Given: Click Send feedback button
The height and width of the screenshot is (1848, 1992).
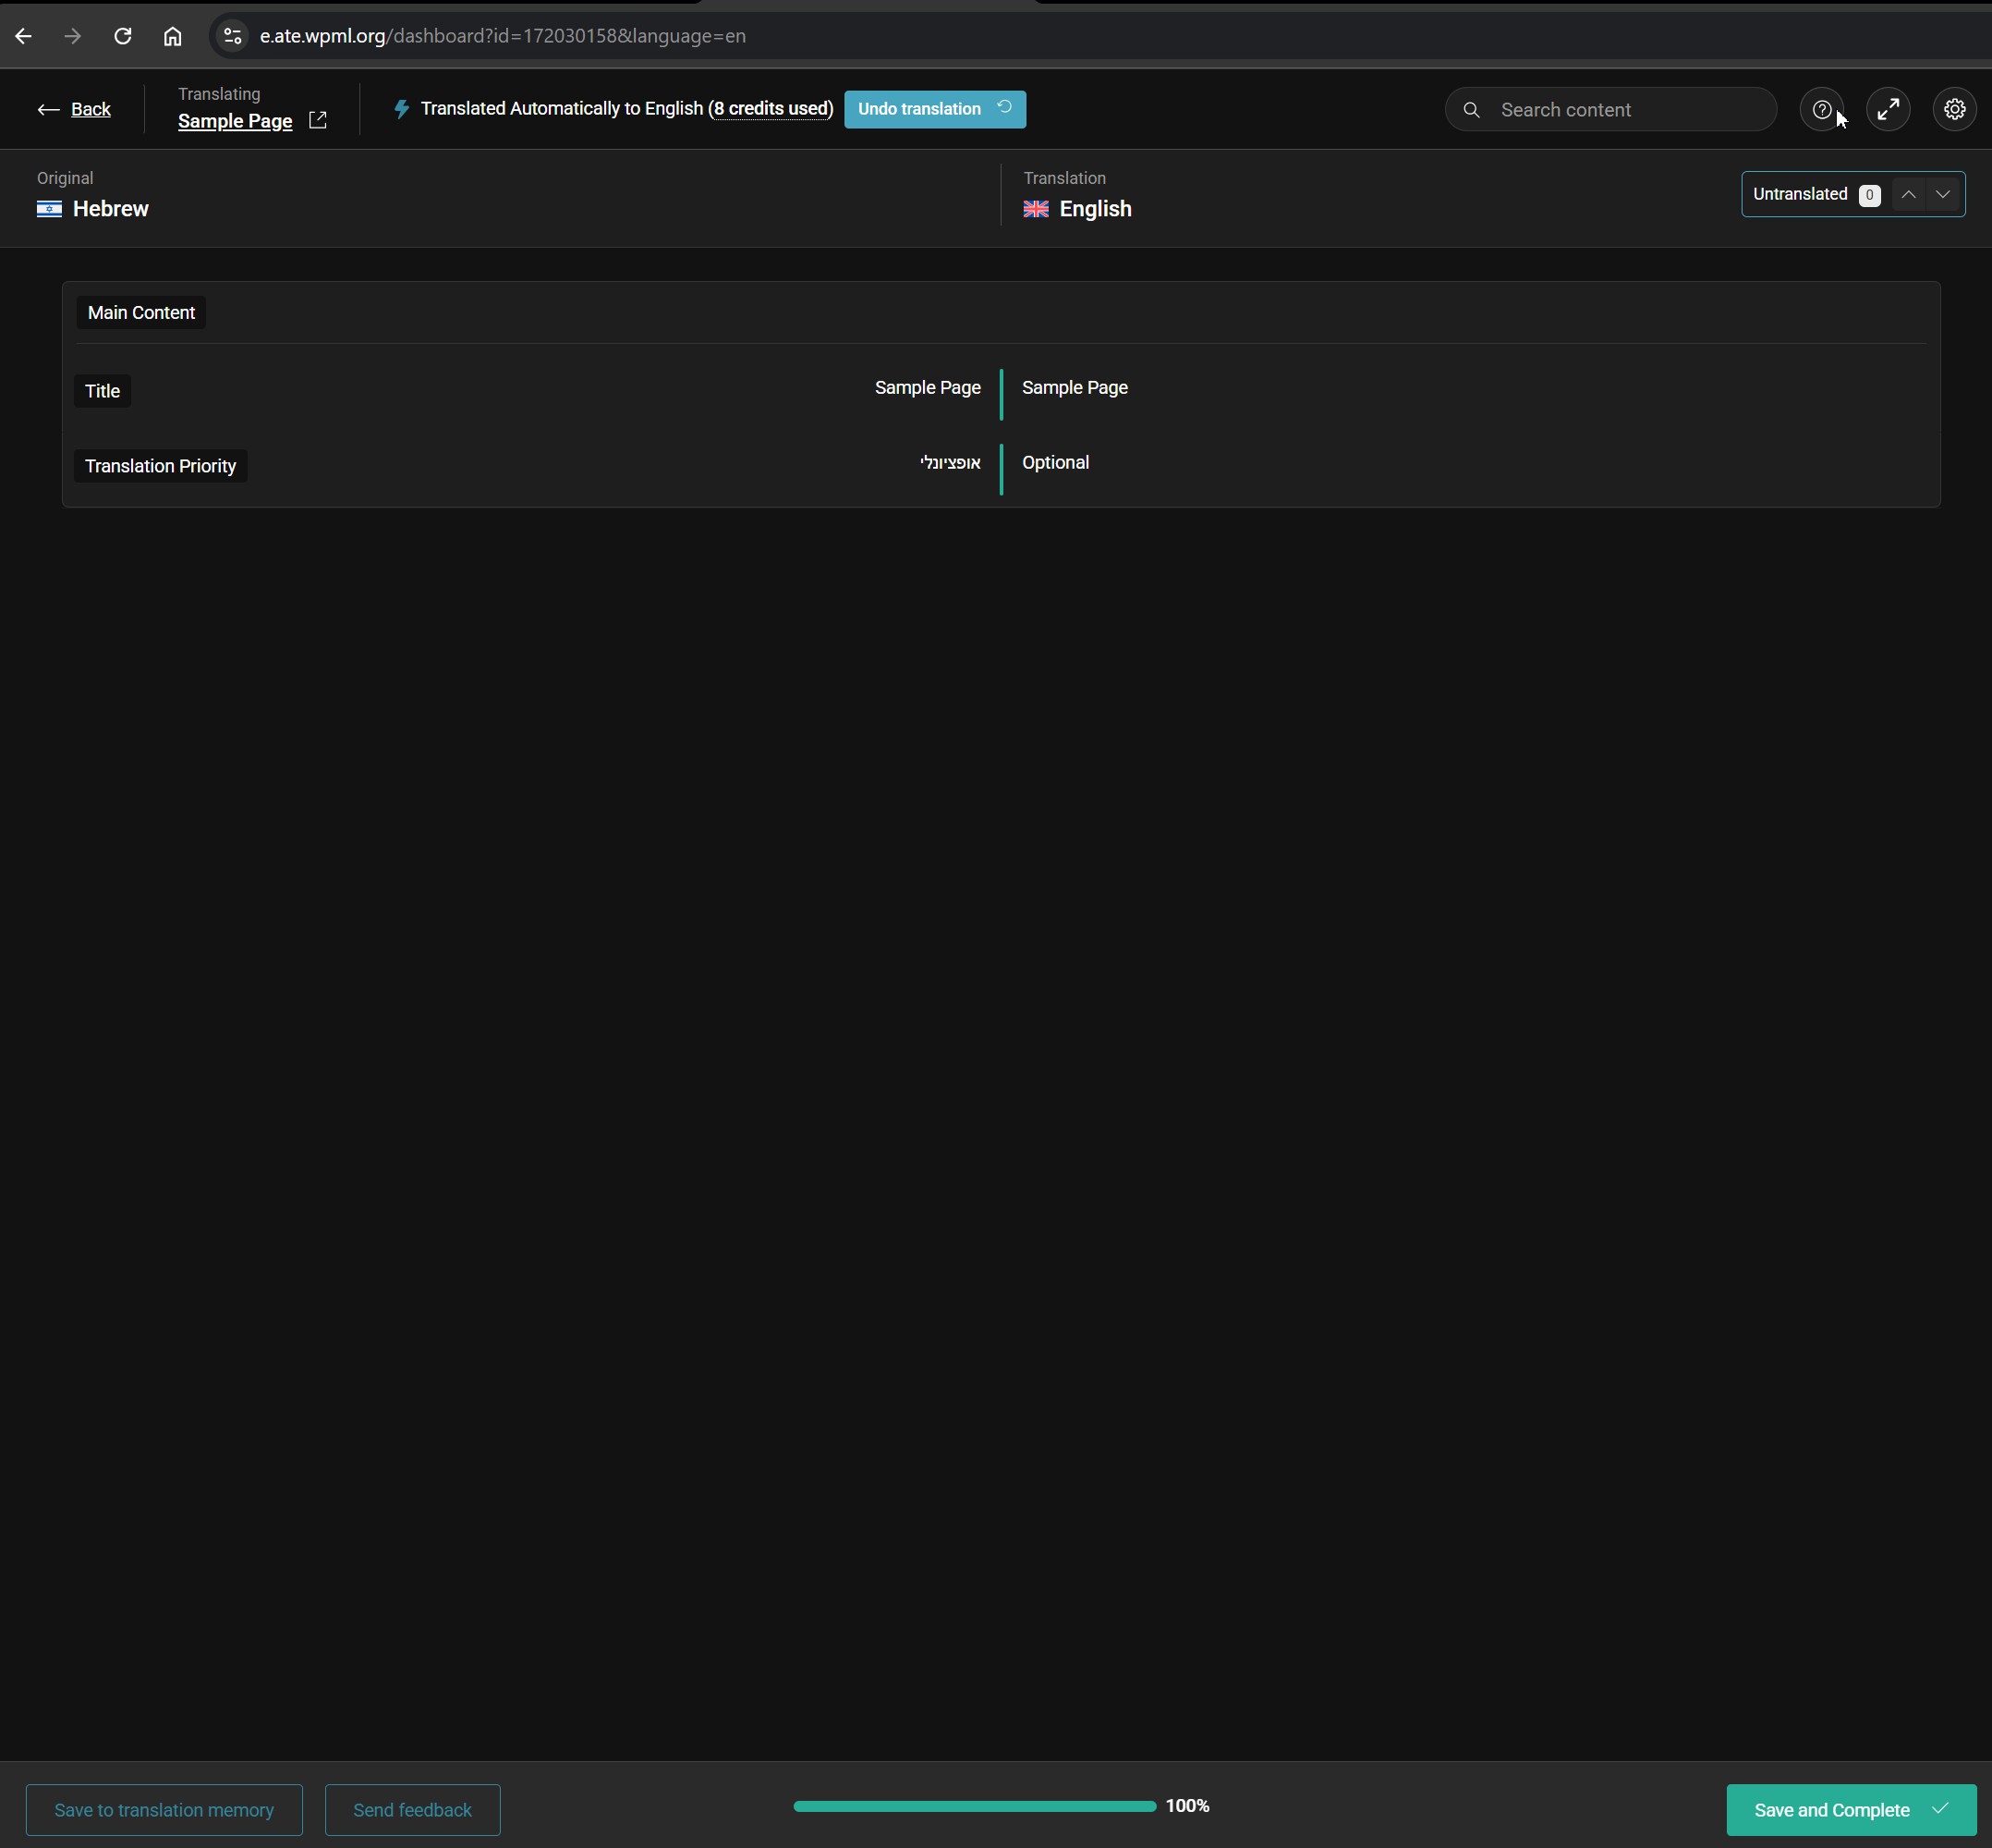Looking at the screenshot, I should pyautogui.click(x=412, y=1809).
